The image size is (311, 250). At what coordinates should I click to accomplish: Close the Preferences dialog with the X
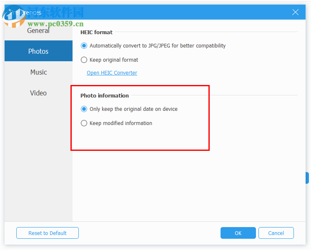[295, 12]
